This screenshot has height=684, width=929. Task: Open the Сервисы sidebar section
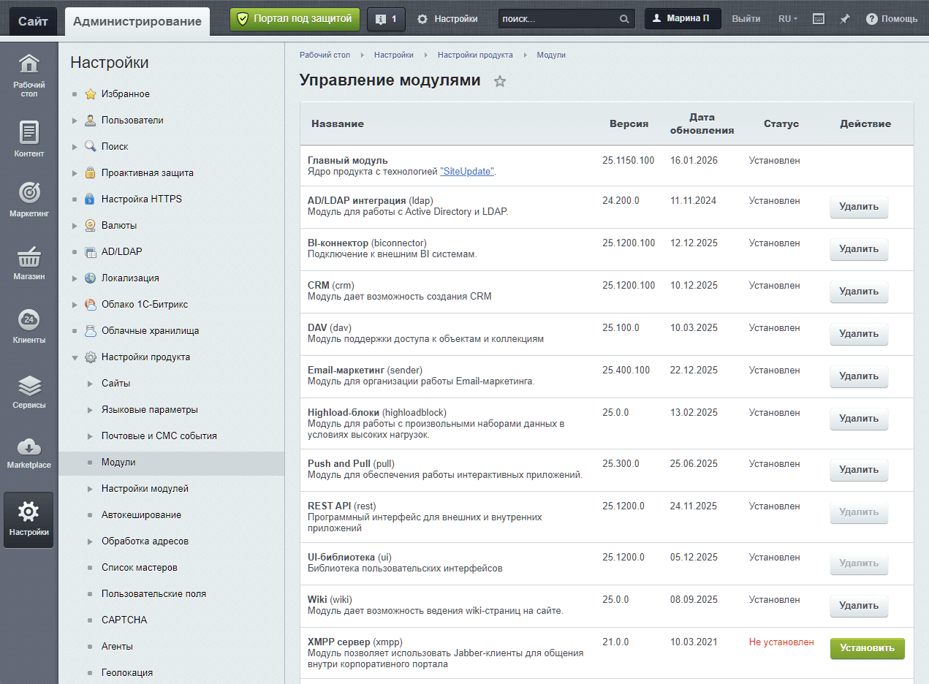[x=29, y=391]
